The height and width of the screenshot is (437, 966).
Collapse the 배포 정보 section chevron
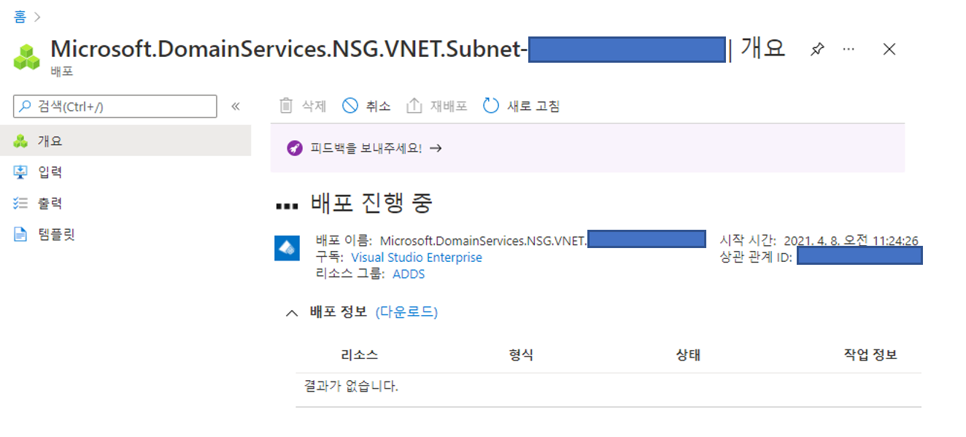[x=292, y=312]
